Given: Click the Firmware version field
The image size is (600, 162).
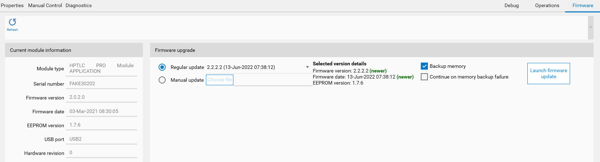Looking at the screenshot, I should click(102, 97).
